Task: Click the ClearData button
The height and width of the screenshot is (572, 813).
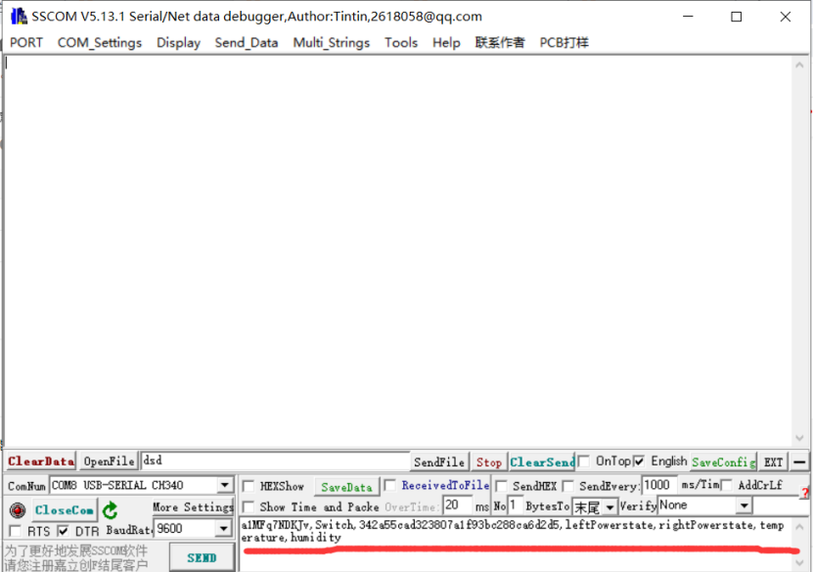Action: tap(41, 462)
